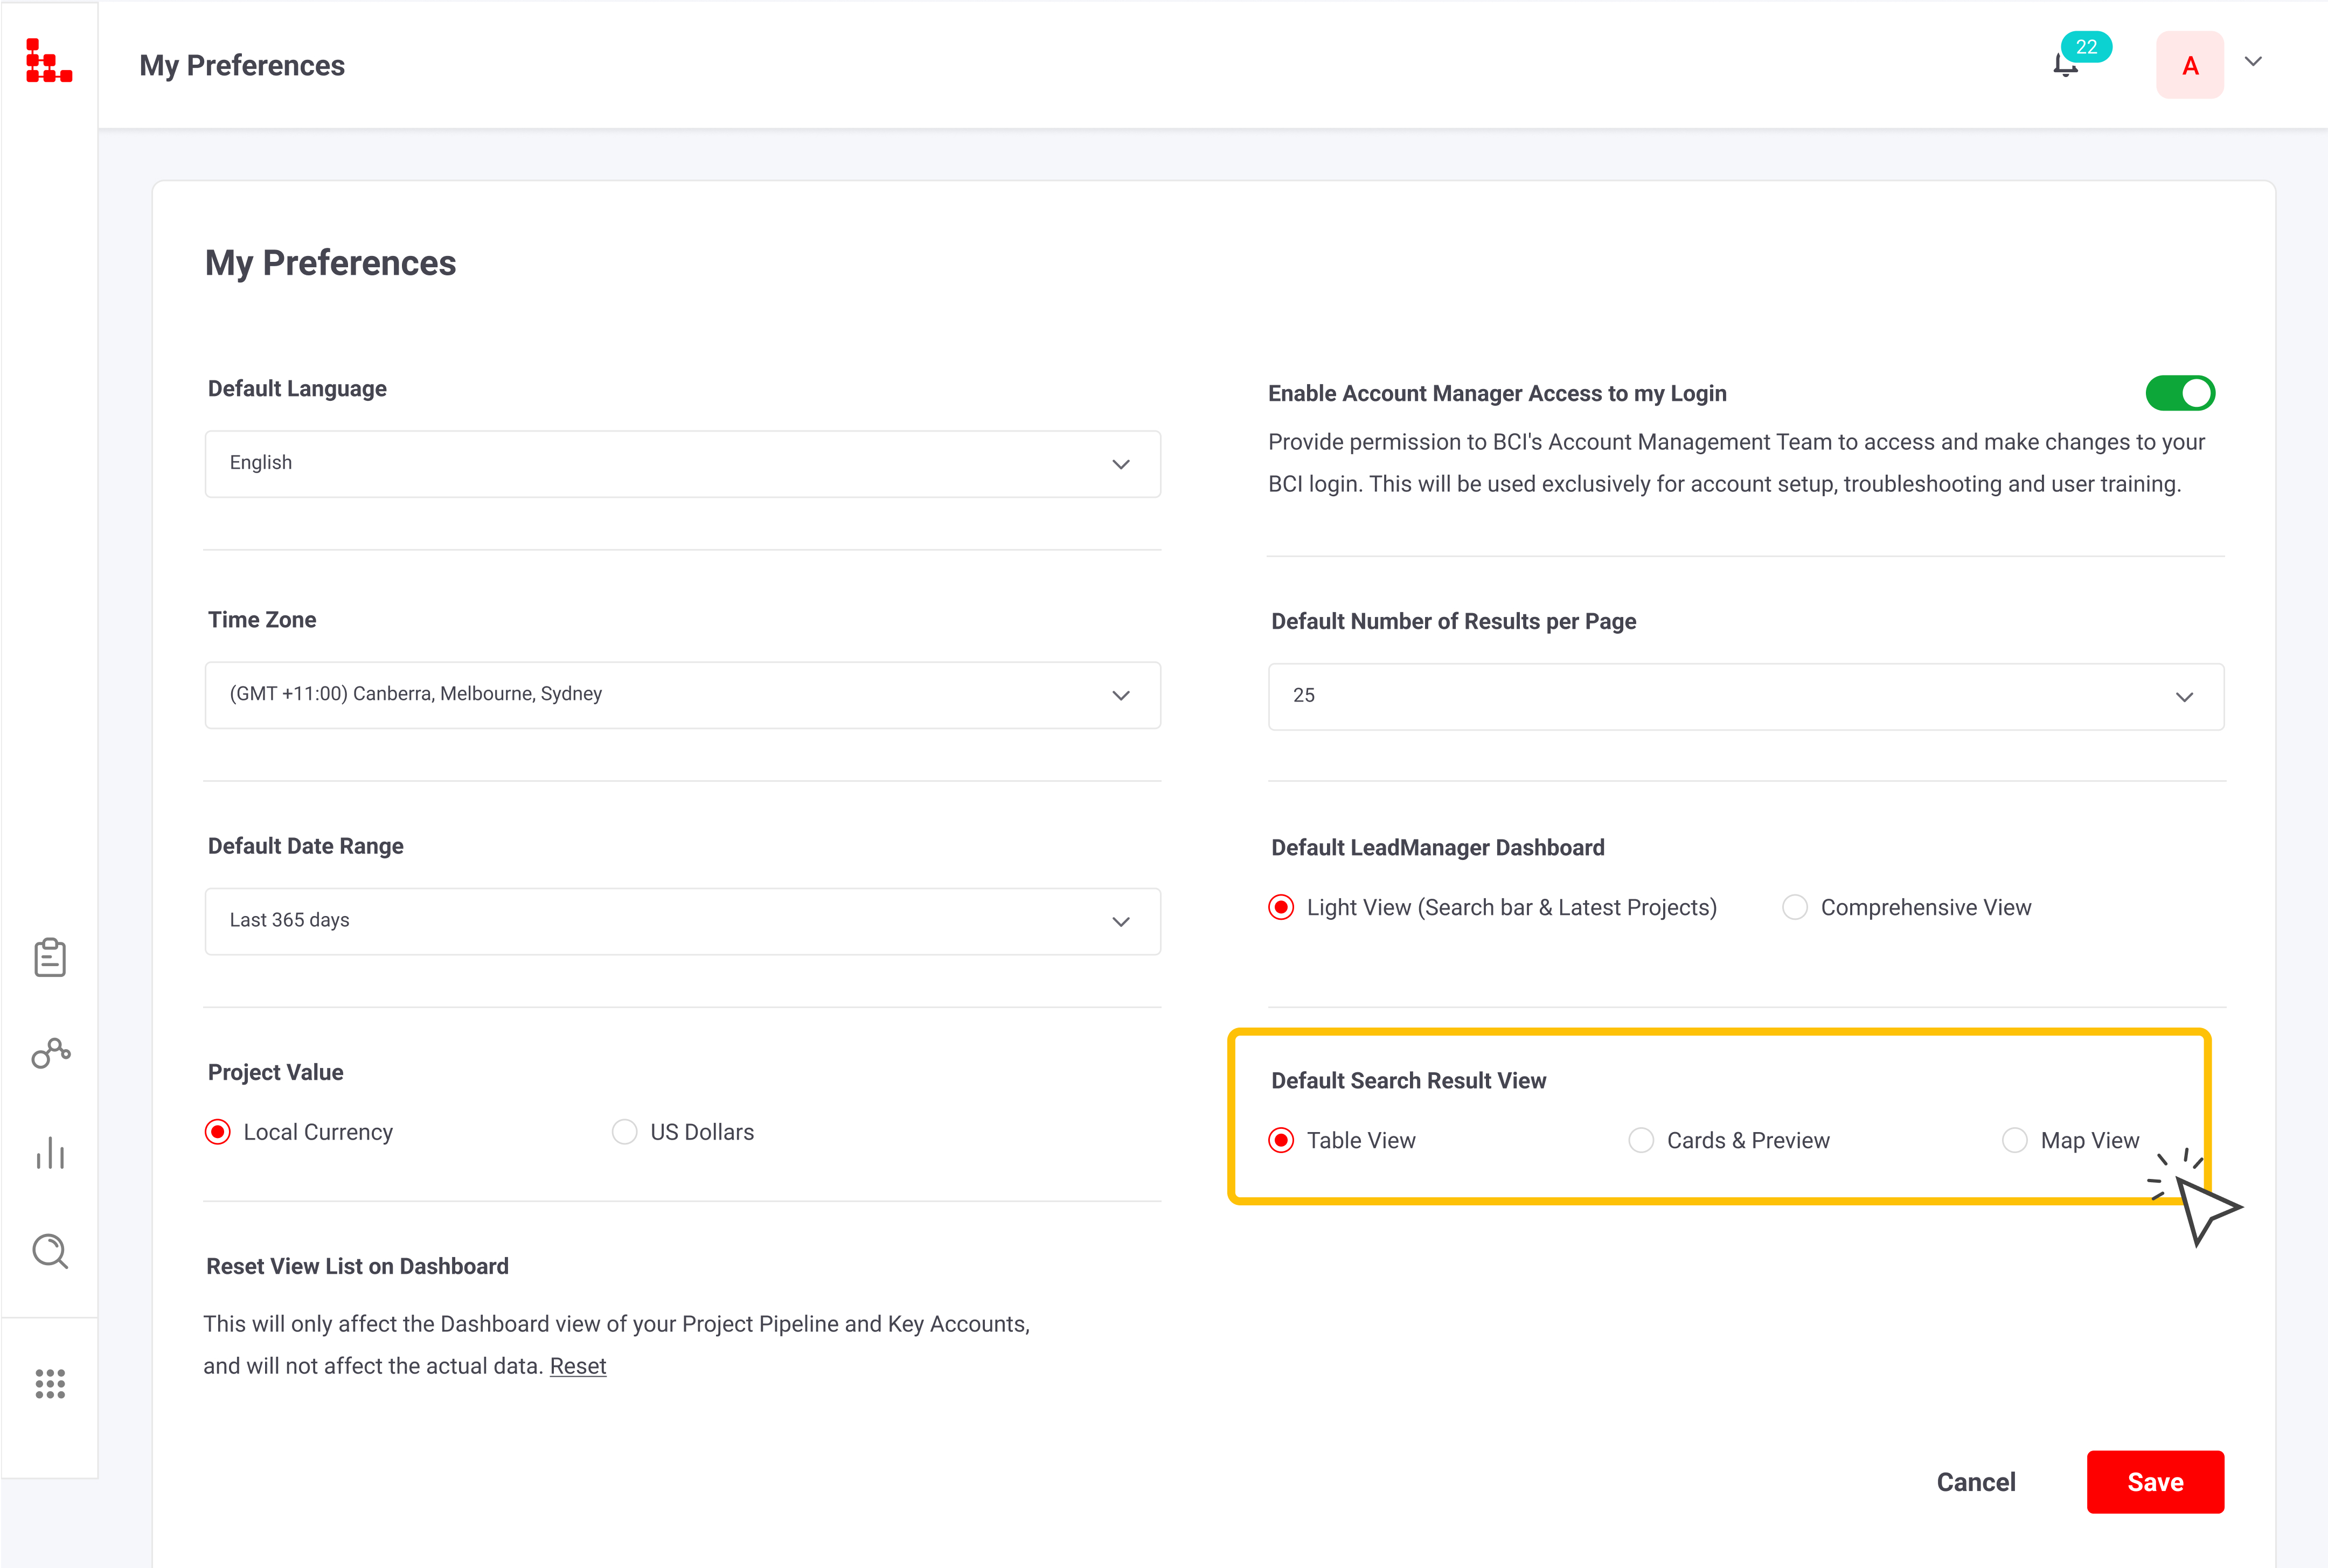Select the US Dollars radio option
The height and width of the screenshot is (1568, 2328).
click(625, 1132)
